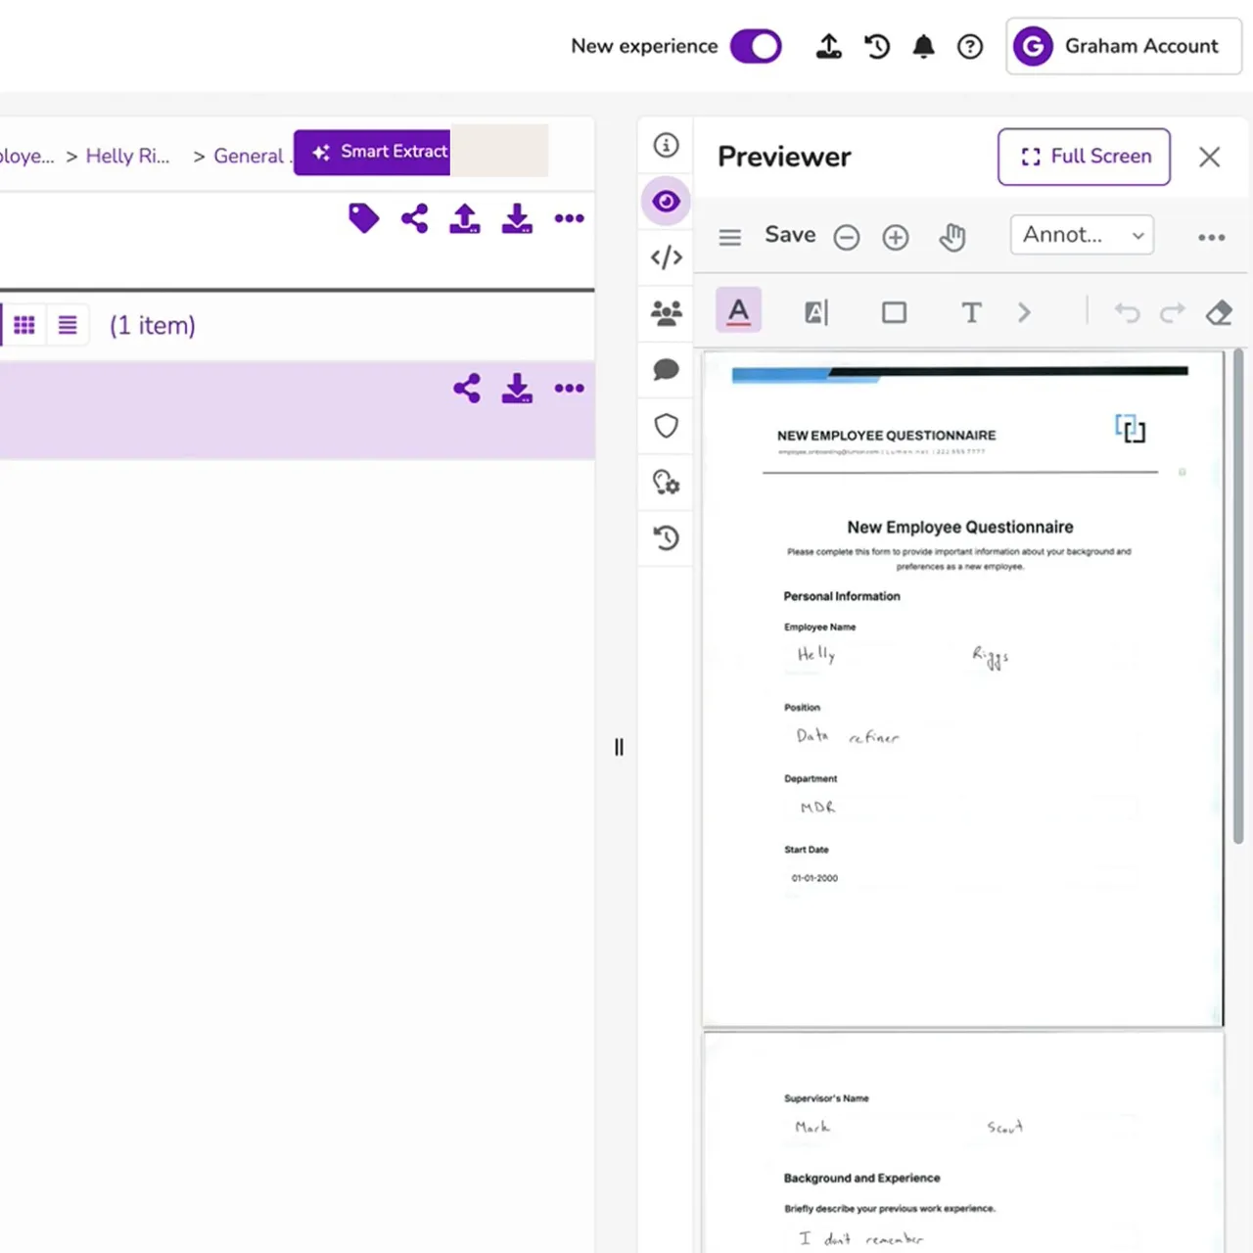This screenshot has width=1253, height=1253.
Task: Click download icon in folder toolbar
Action: (x=517, y=218)
